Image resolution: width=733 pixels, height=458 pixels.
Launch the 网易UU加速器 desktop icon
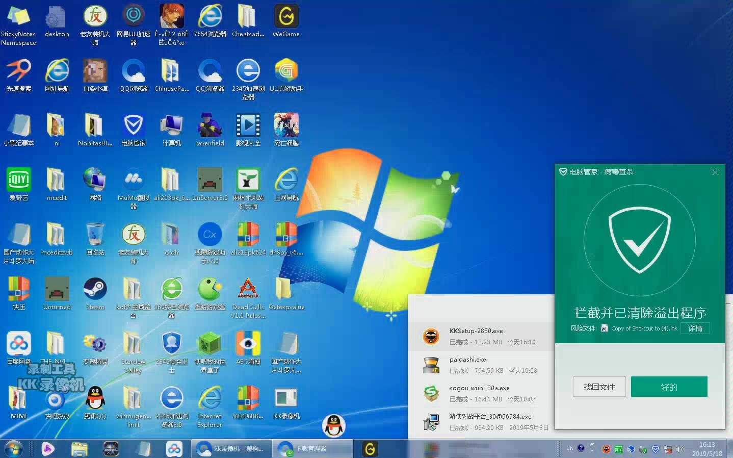(x=134, y=24)
